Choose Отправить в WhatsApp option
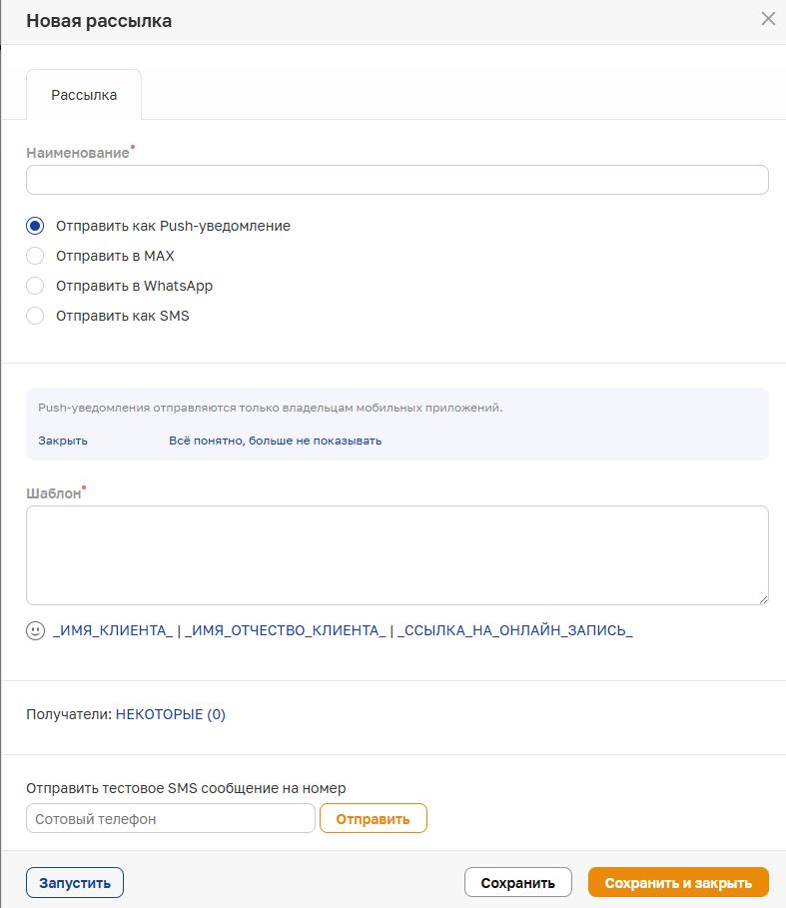786x908 pixels. pos(36,286)
